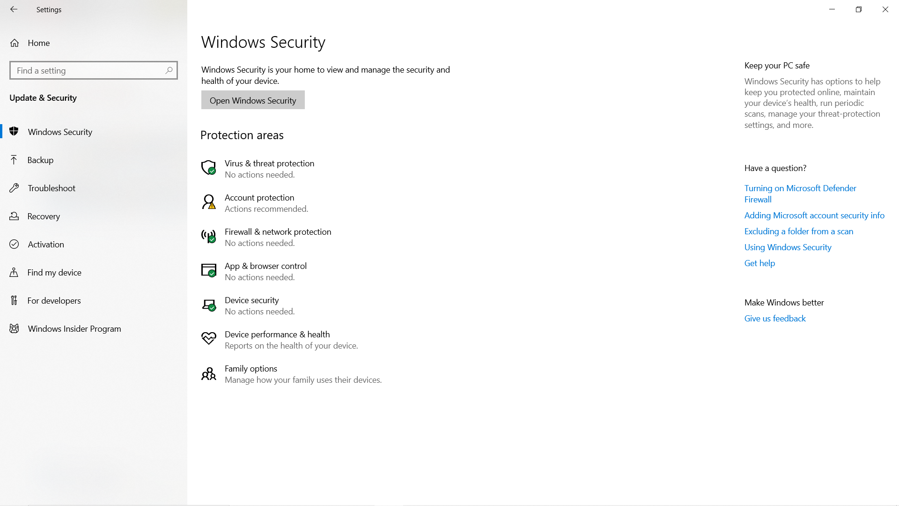Open Account protection area

(x=255, y=203)
